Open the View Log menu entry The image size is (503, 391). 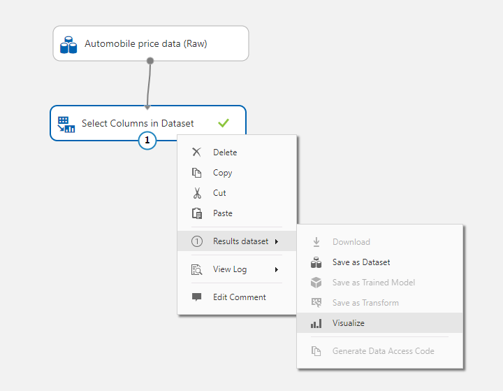click(x=237, y=269)
